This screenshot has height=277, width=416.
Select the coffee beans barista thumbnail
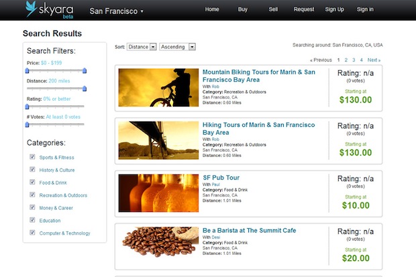(x=158, y=246)
